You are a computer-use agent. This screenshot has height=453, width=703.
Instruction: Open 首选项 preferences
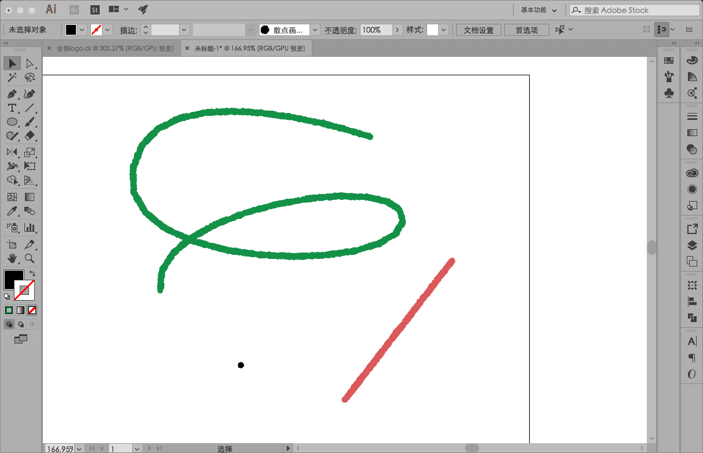point(527,30)
